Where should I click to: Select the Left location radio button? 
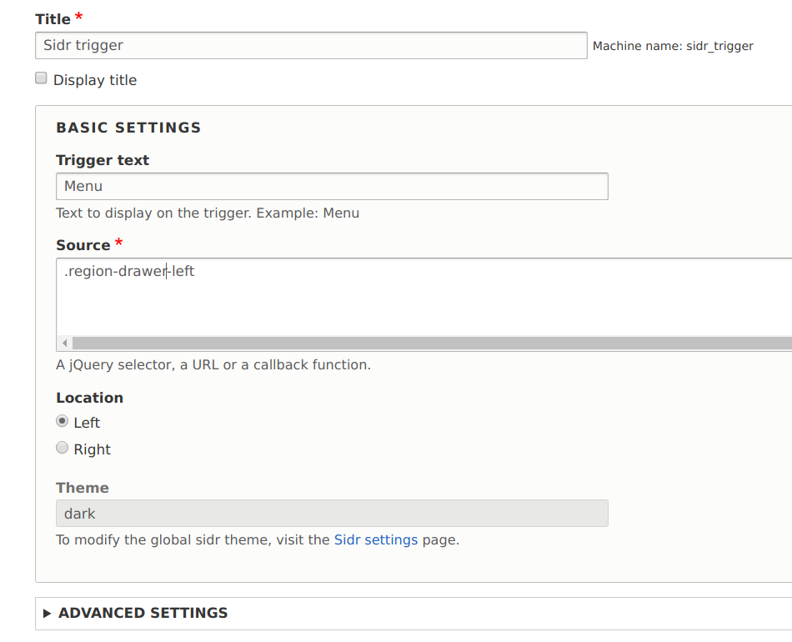click(62, 421)
